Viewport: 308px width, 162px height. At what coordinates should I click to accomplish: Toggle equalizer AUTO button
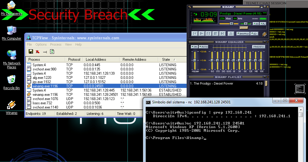(x=203, y=47)
